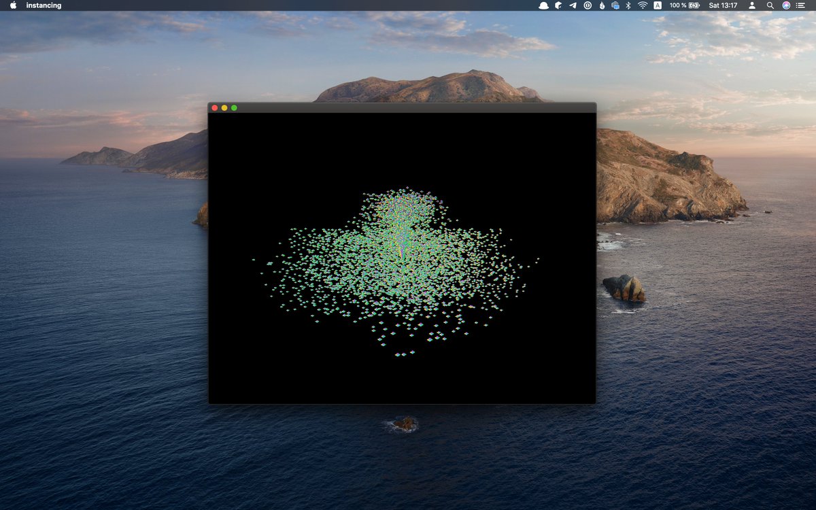Open the 1Password menu bar icon

coord(588,5)
